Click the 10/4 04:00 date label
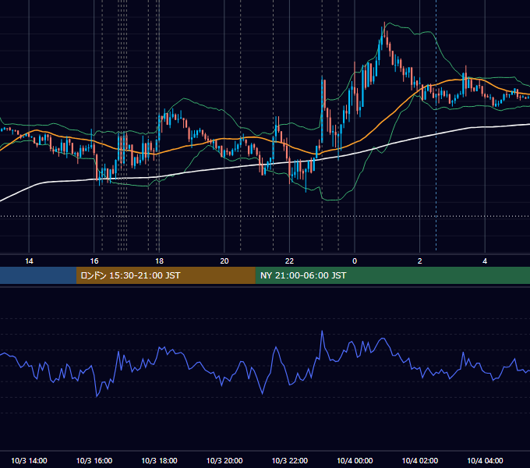 click(x=485, y=460)
